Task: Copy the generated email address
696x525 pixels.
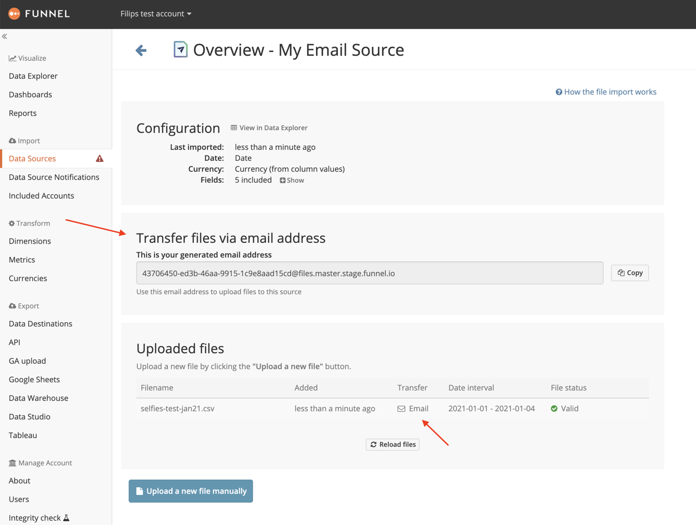Action: tap(629, 272)
